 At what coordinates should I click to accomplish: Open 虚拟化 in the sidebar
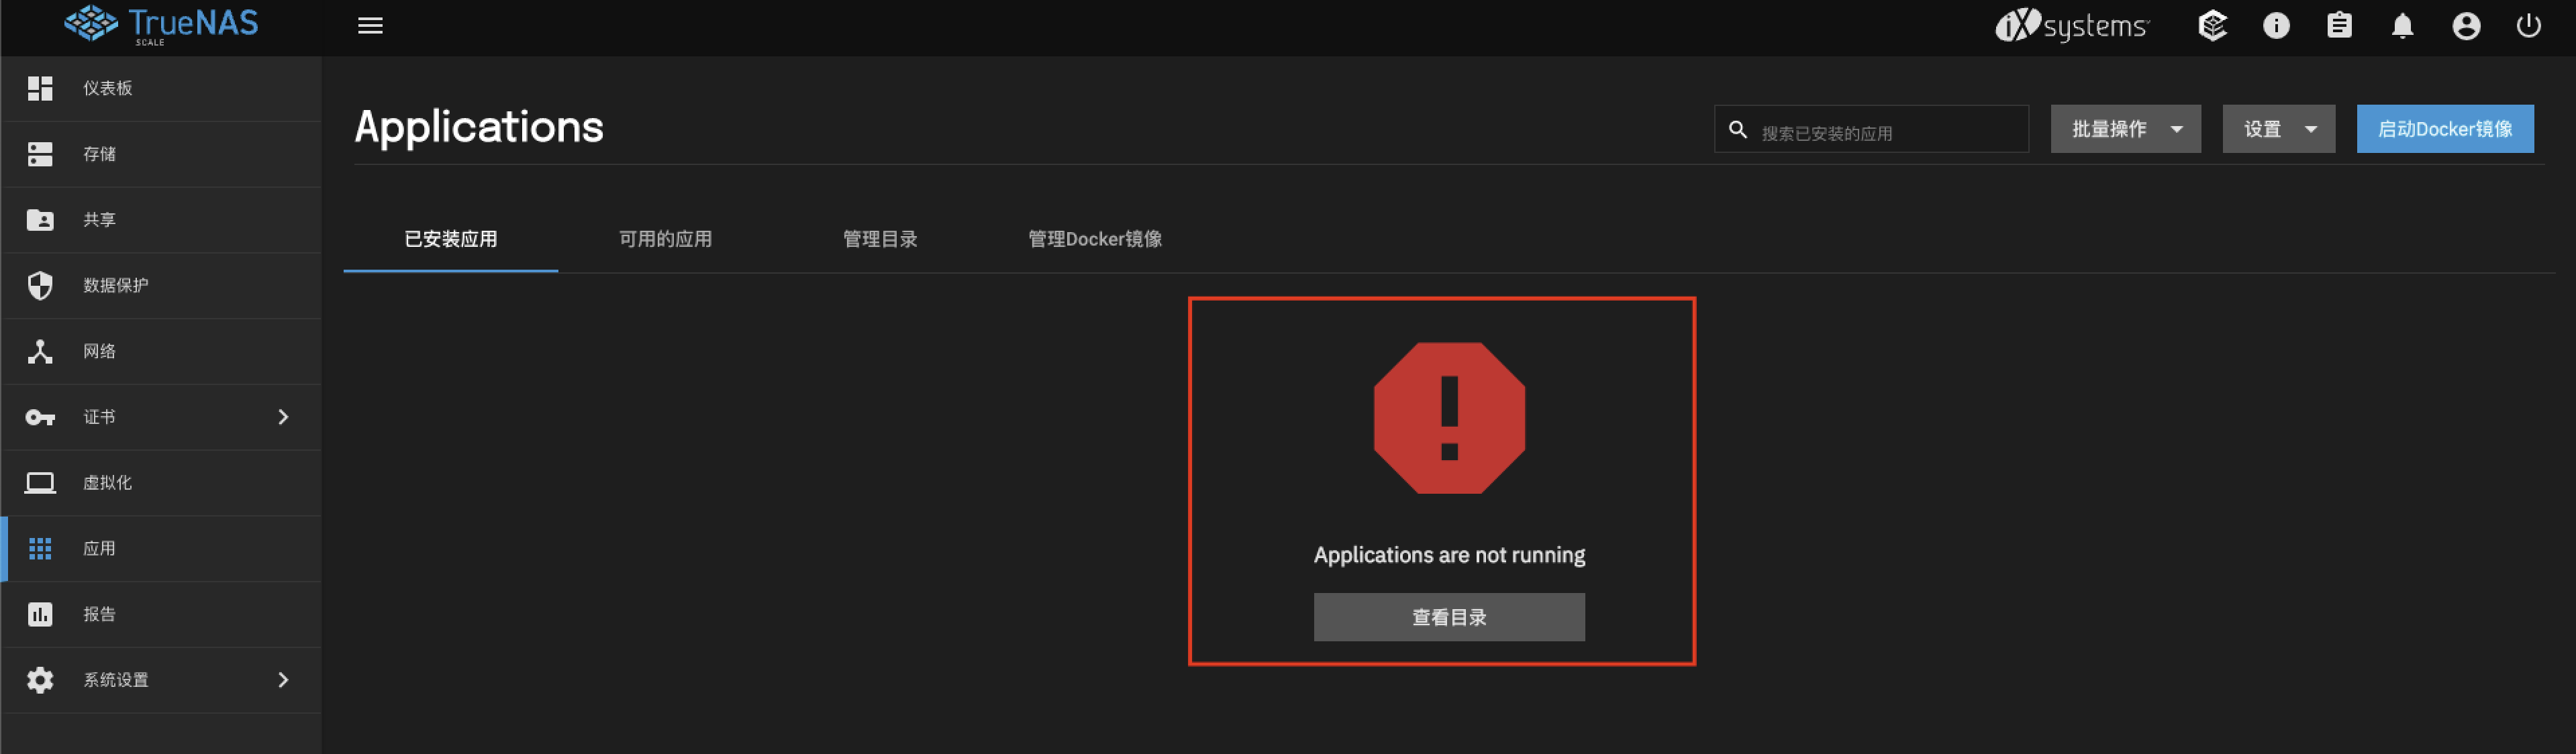coord(161,483)
